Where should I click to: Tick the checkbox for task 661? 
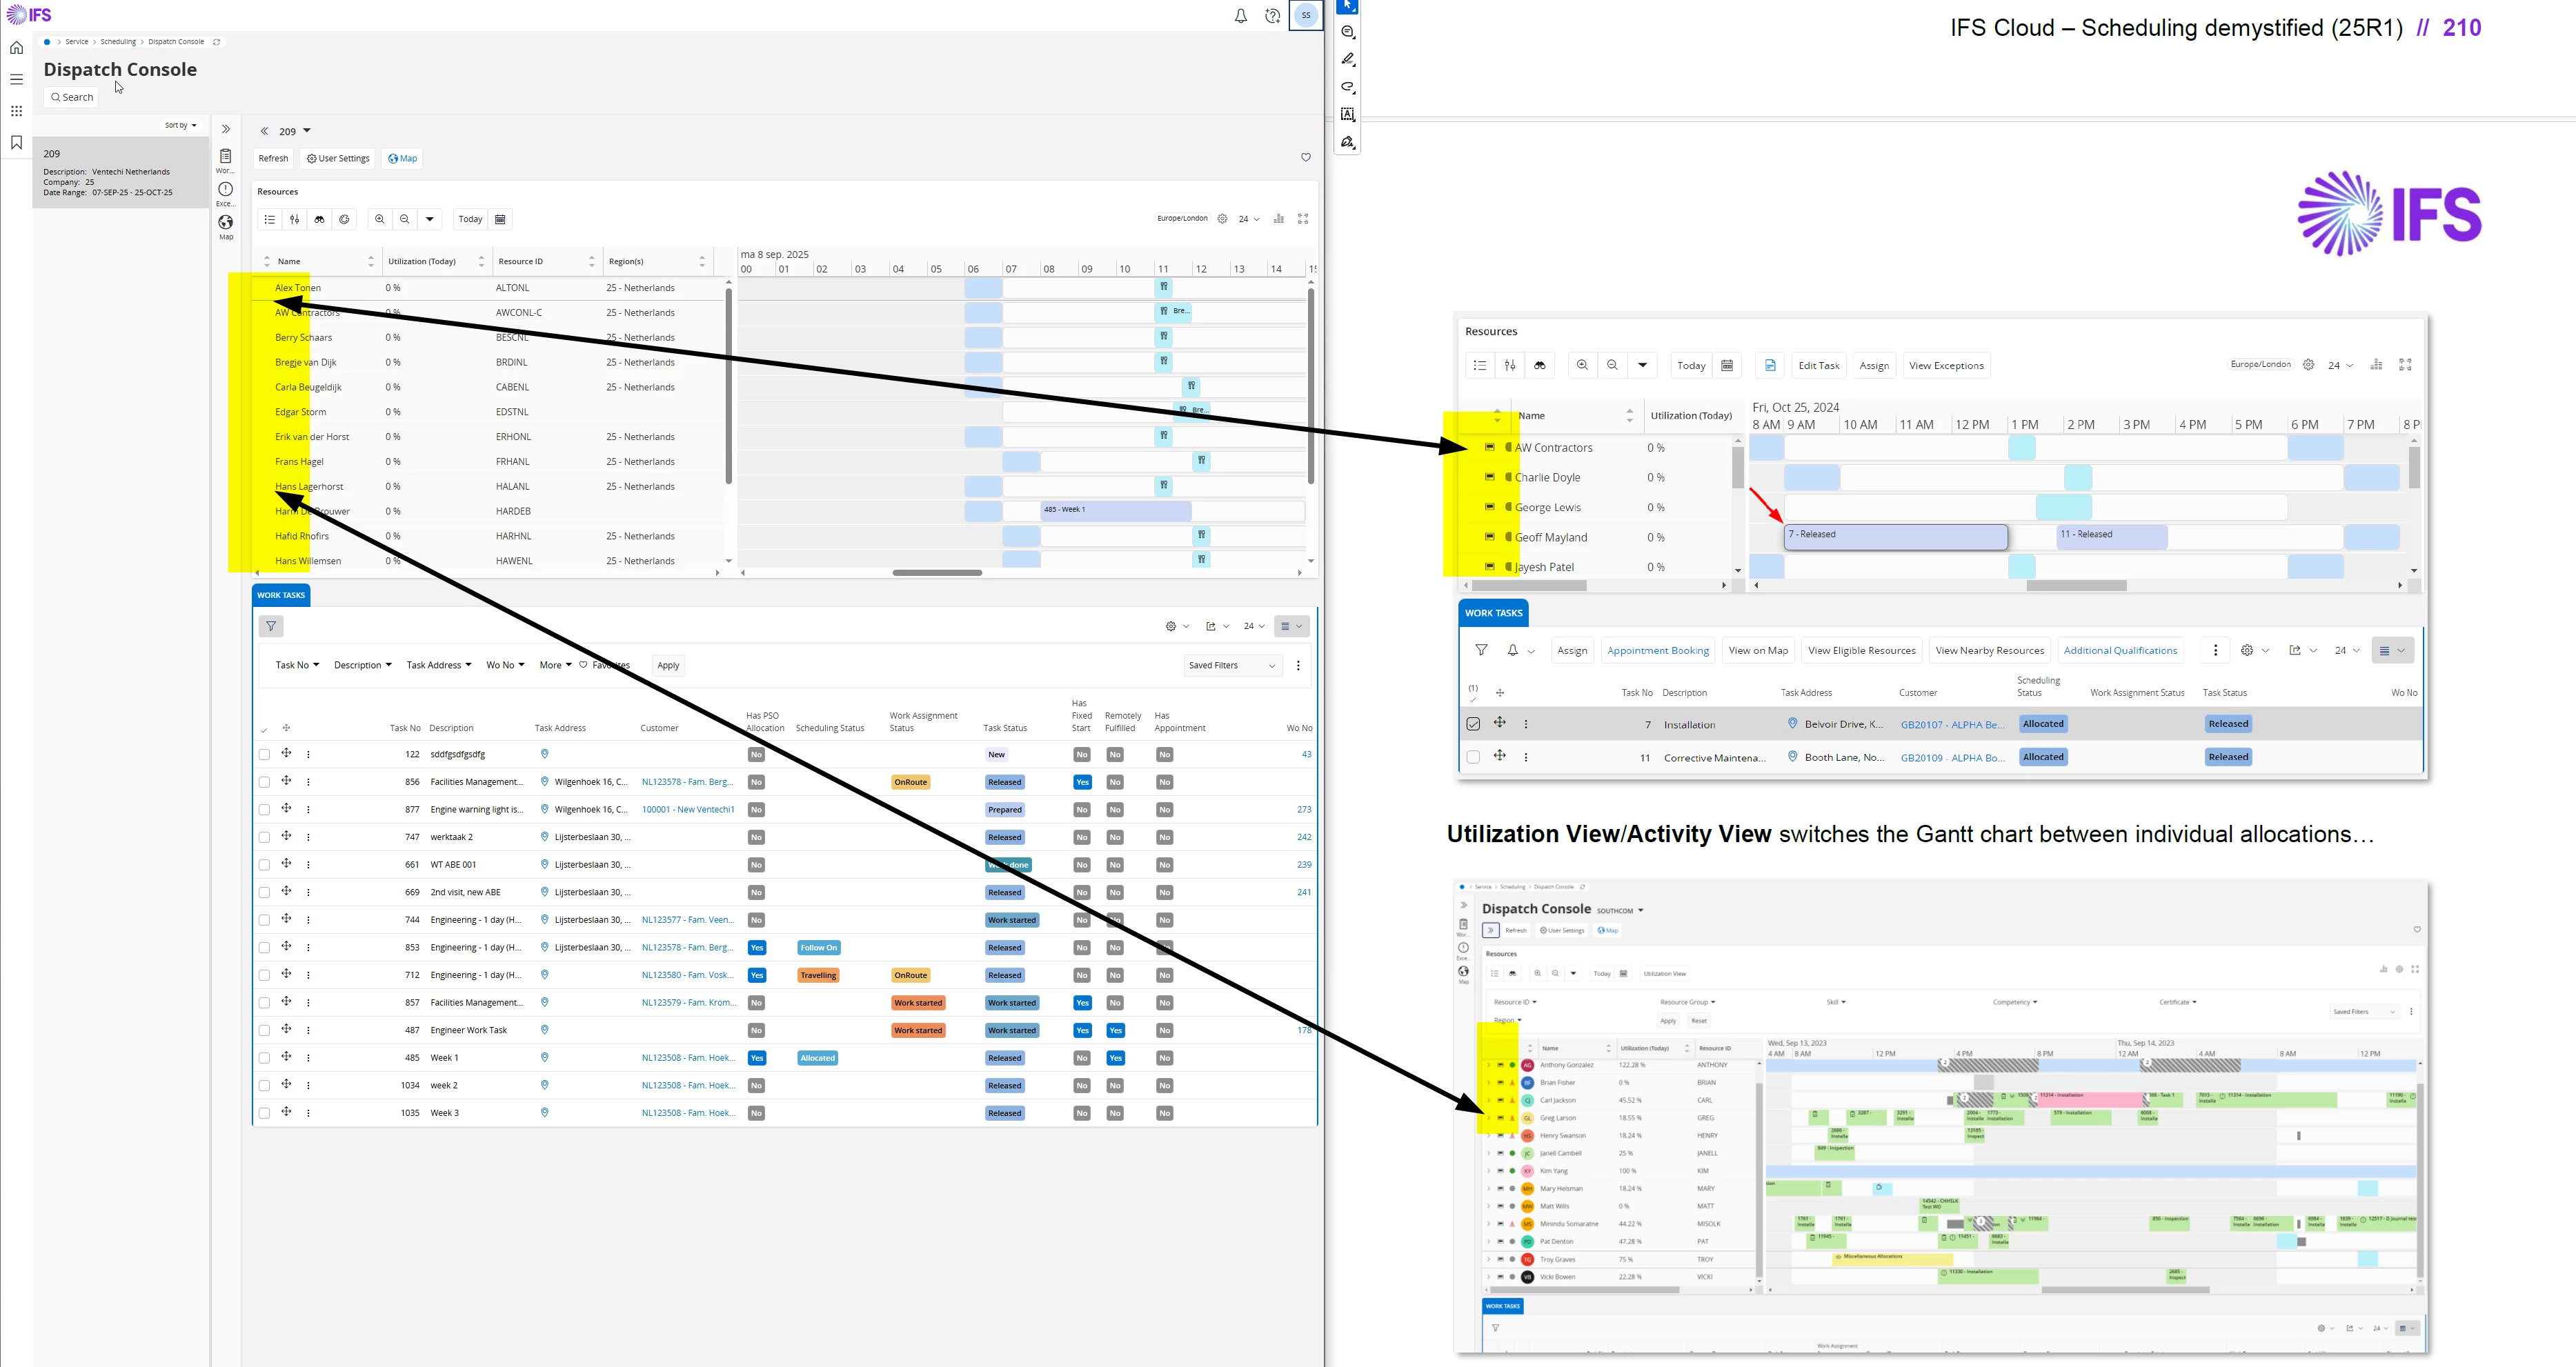pos(264,865)
